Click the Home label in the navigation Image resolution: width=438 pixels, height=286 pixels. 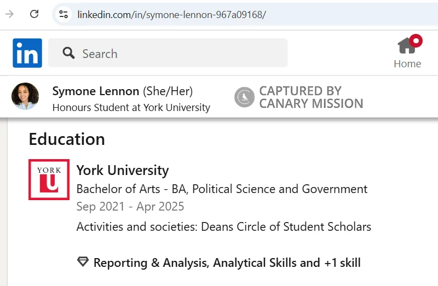tap(407, 64)
